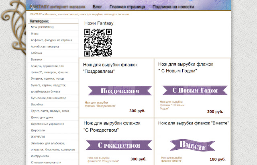Open the Дыроколы category
This screenshot has width=257, height=165.
38,130
